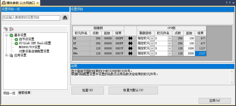Screen dimensions: 236x106
Task: Click the 应用(A) button
Action: click(x=215, y=101)
